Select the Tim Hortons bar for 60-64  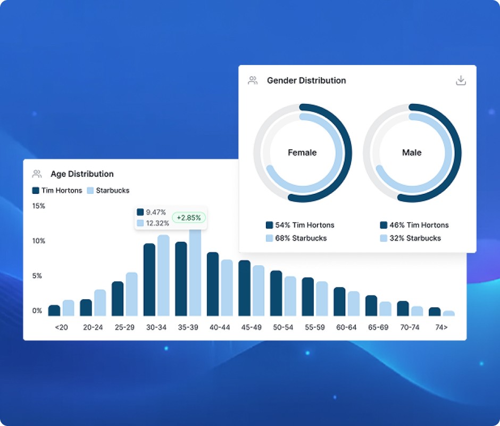point(339,302)
